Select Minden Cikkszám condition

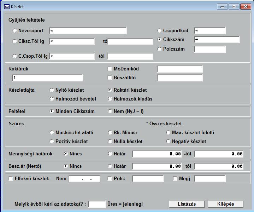tap(52, 111)
